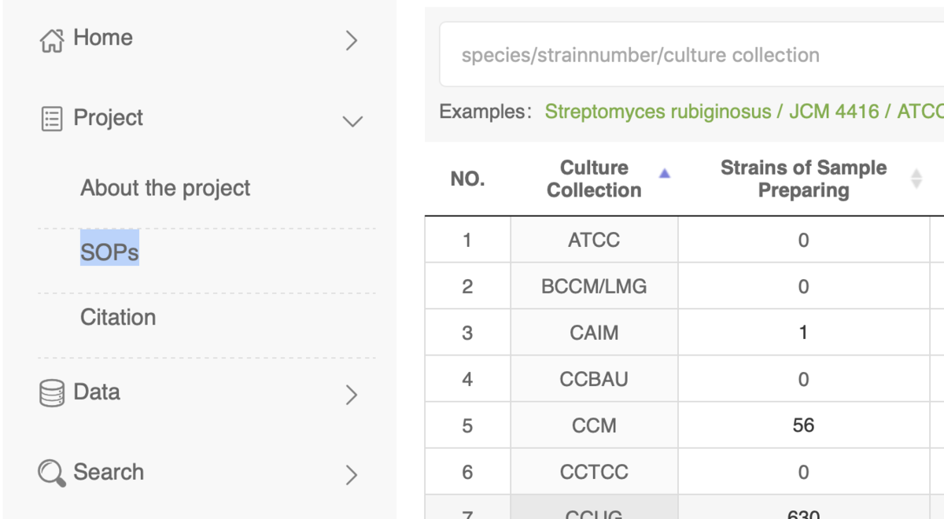This screenshot has width=944, height=519.
Task: Select the BCCM/LMG table cell
Action: pos(594,286)
